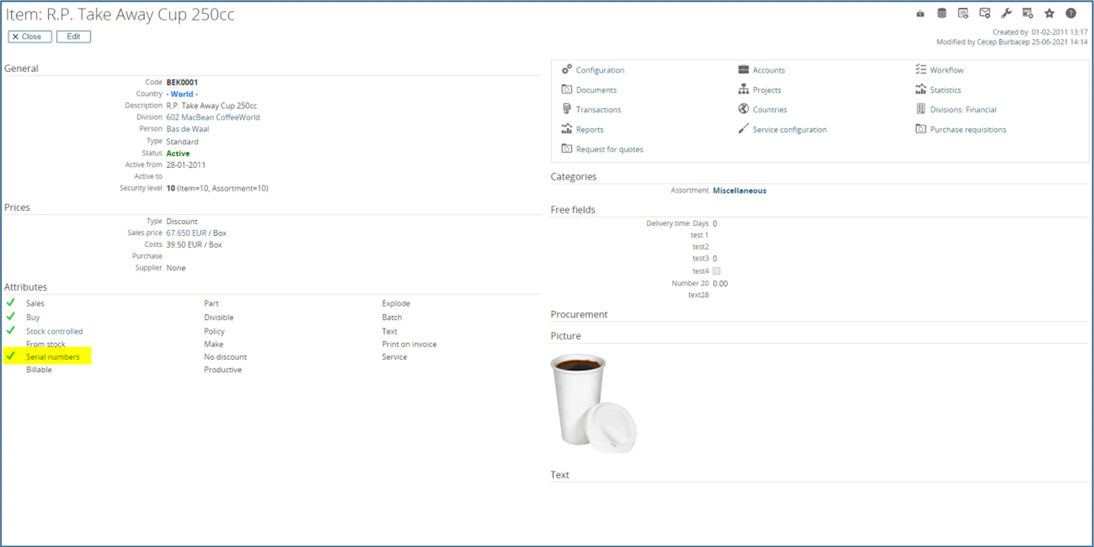Toggle the test4 checkbox in Free fields

click(x=716, y=271)
